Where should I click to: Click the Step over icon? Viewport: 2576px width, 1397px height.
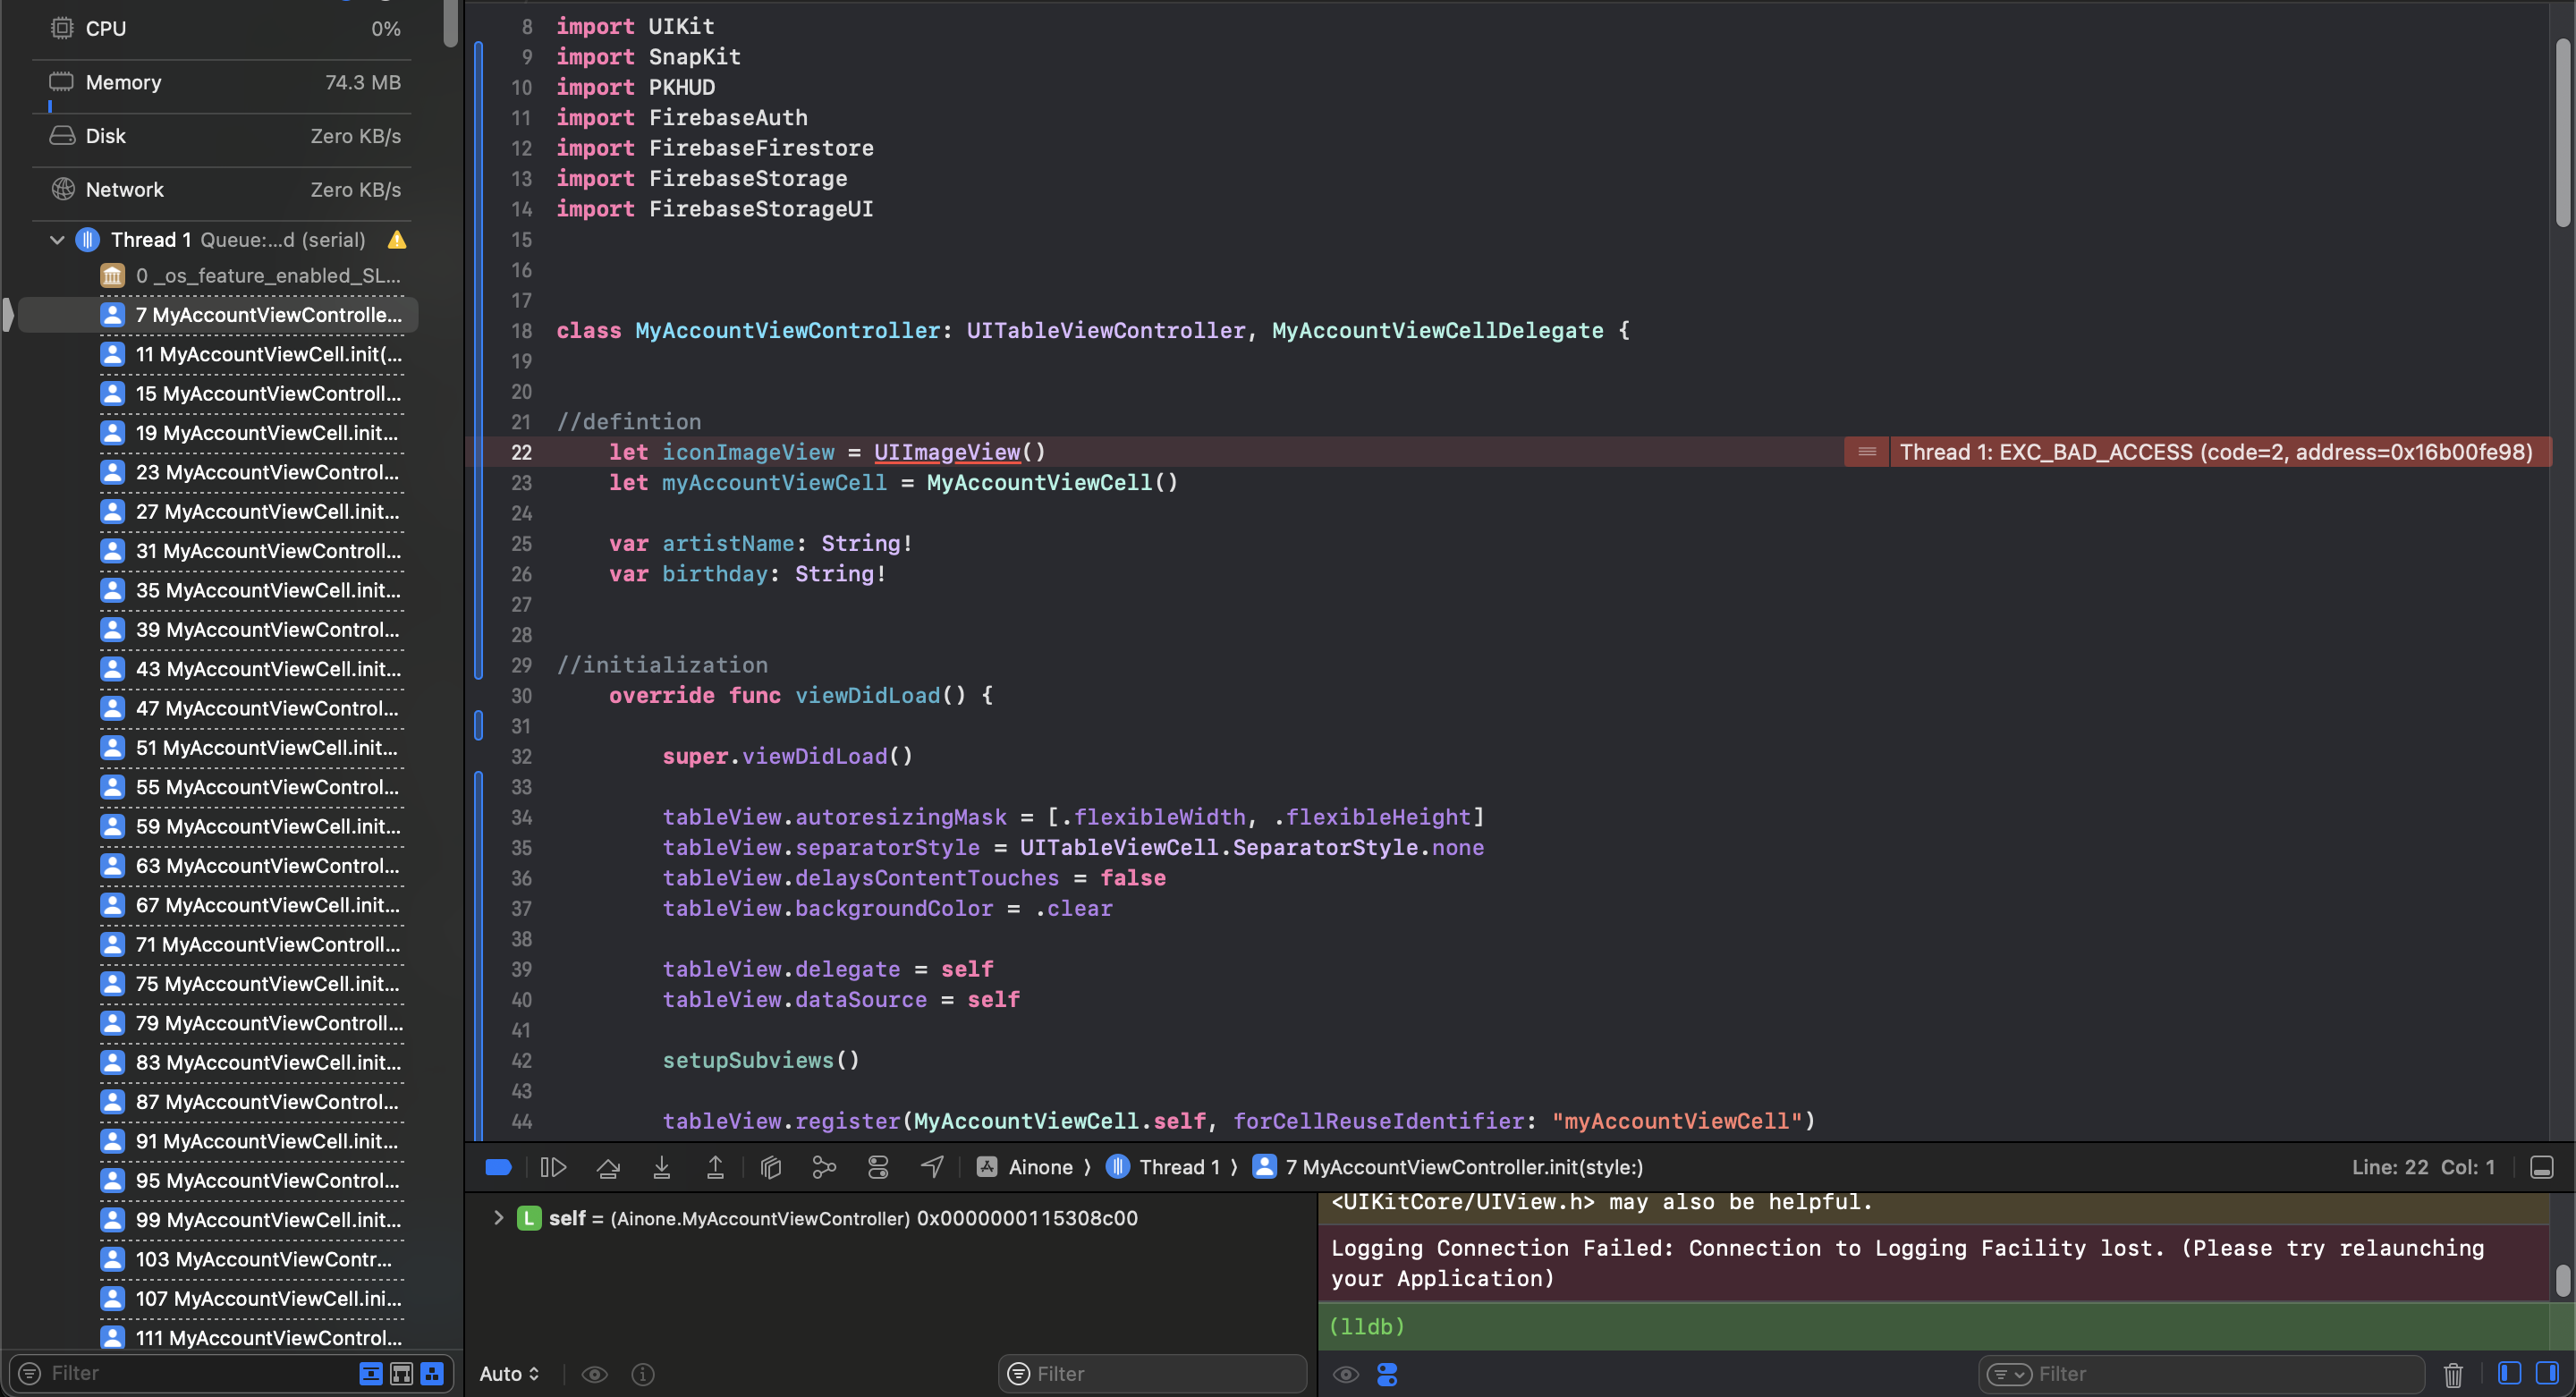608,1167
